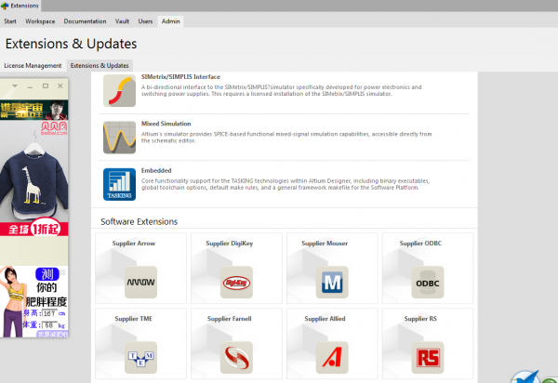558x383 pixels.
Task: Open the Documentation menu tab
Action: coord(85,21)
